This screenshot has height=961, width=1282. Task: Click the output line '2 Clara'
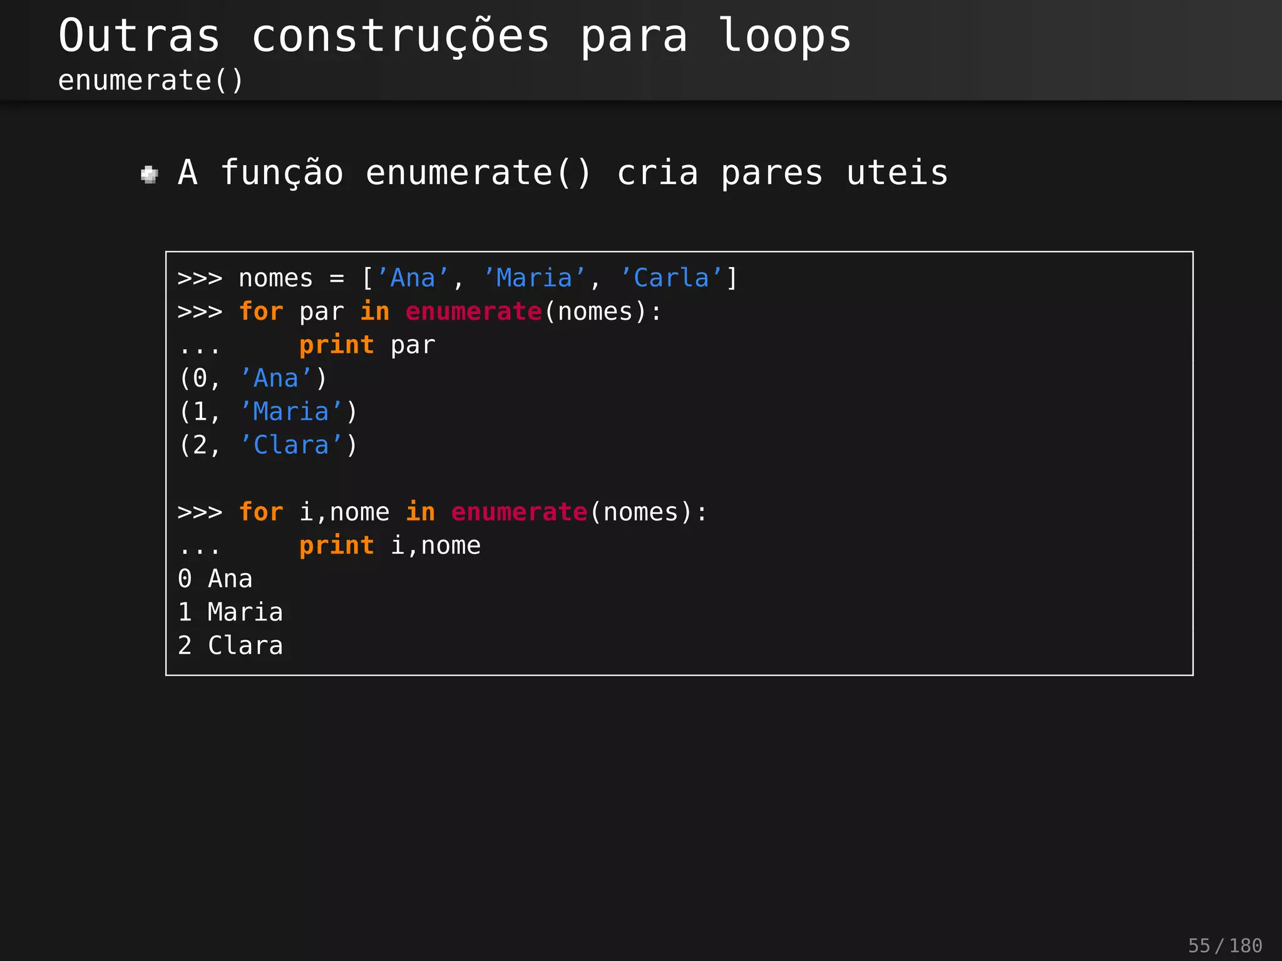(230, 646)
